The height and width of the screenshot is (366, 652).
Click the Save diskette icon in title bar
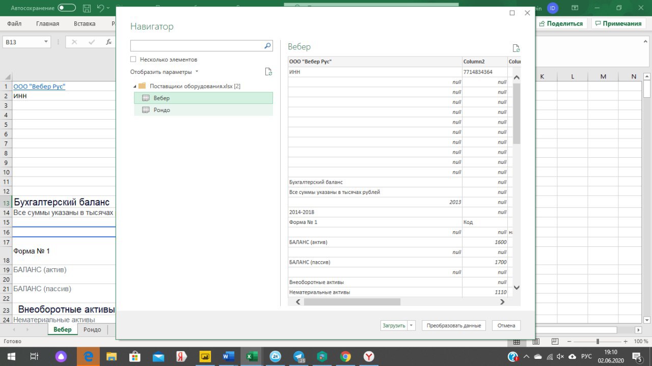(x=87, y=8)
